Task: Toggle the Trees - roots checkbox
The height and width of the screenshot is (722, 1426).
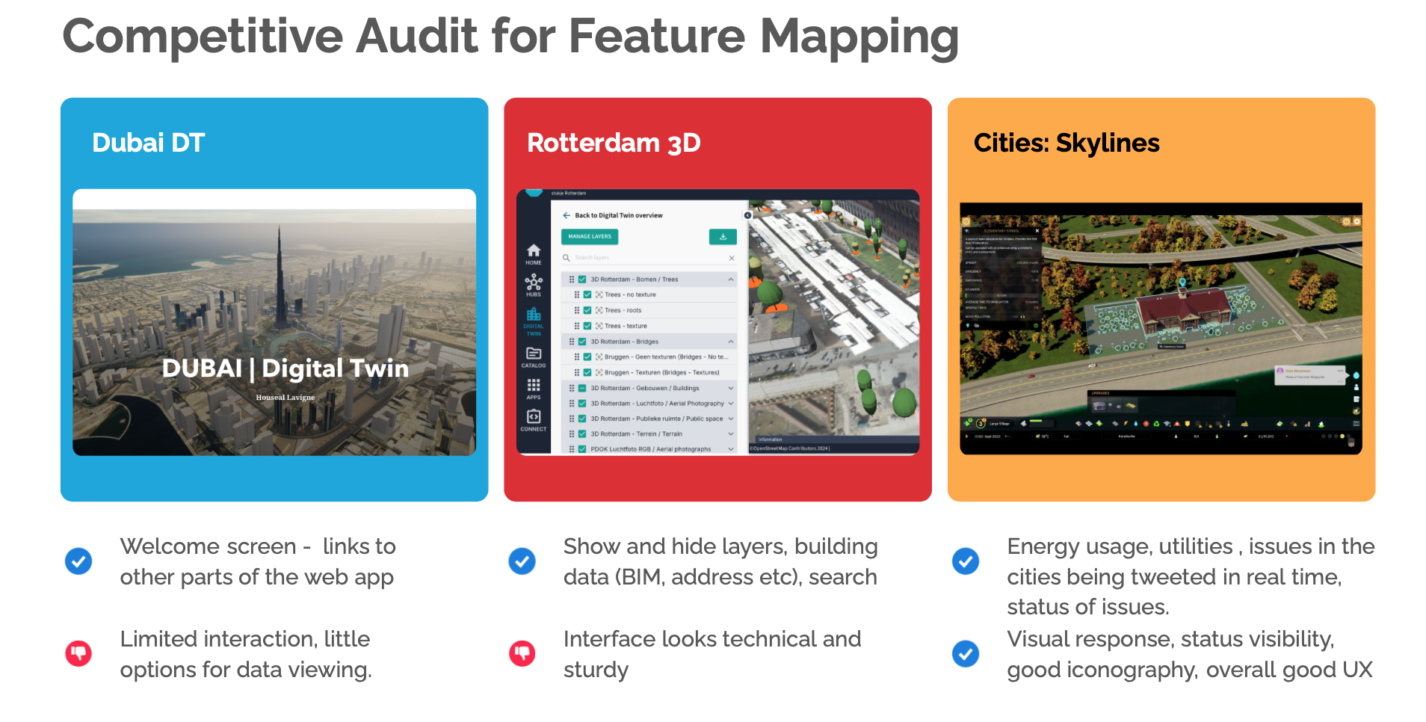Action: pyautogui.click(x=587, y=310)
